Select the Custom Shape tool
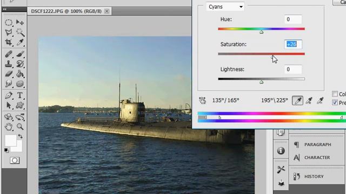This screenshot has height=194, width=346. (x=20, y=105)
